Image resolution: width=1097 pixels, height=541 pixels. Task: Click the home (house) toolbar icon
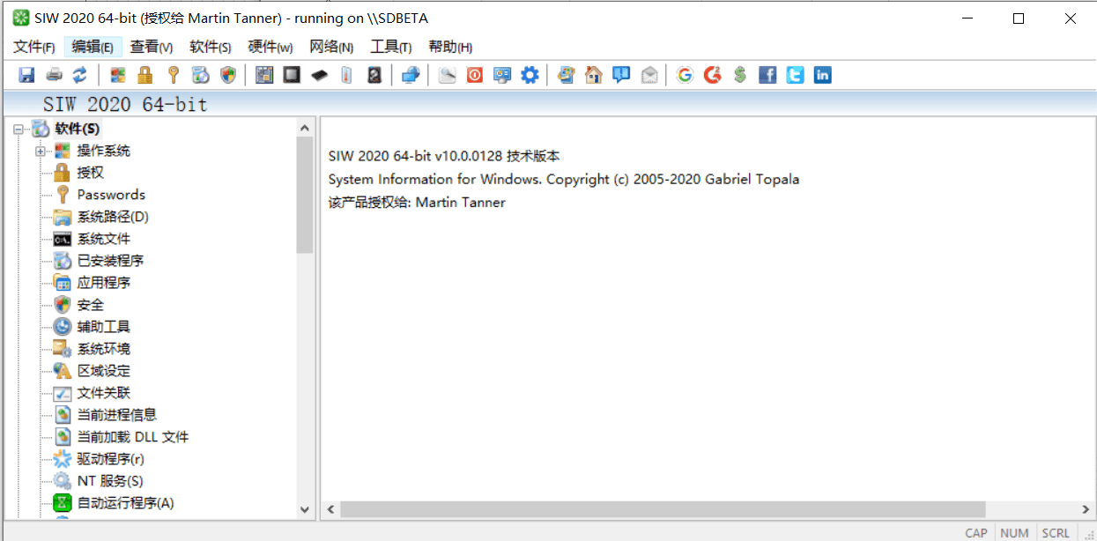(594, 75)
